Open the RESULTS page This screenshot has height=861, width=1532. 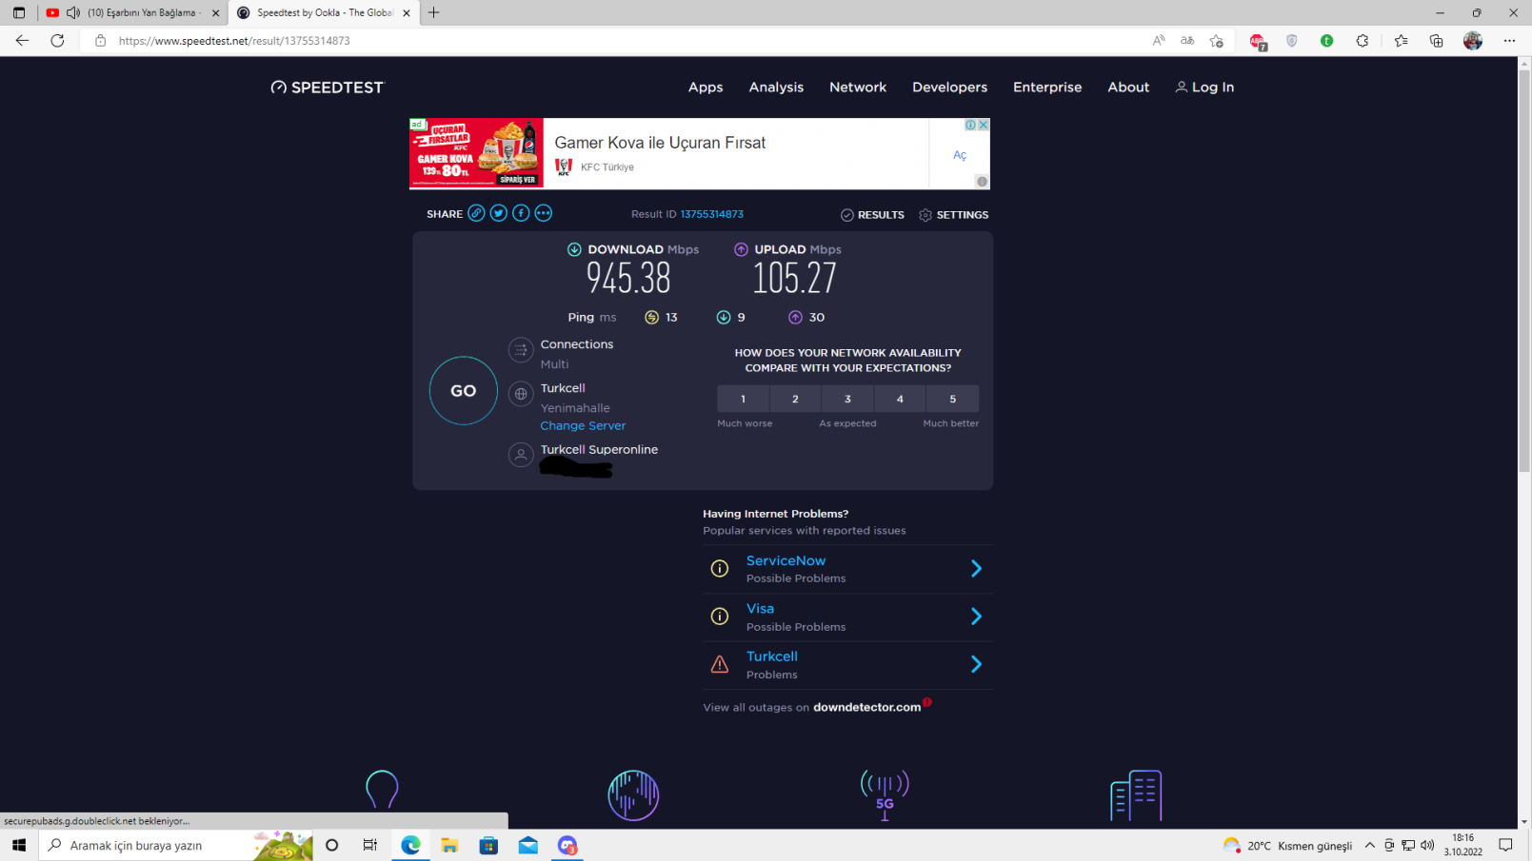[872, 215]
